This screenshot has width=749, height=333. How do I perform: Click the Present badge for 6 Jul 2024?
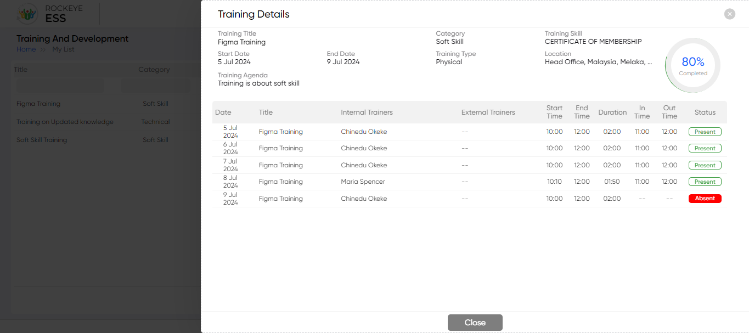point(705,148)
